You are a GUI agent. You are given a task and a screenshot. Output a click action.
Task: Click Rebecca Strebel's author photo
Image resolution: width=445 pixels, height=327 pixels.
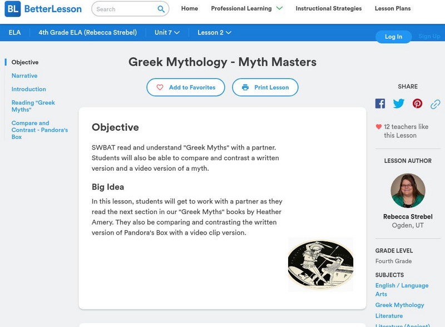click(x=408, y=191)
